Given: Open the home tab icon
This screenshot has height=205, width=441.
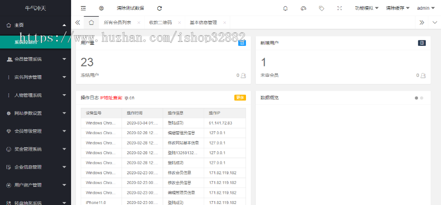Looking at the screenshot, I should click(x=92, y=22).
